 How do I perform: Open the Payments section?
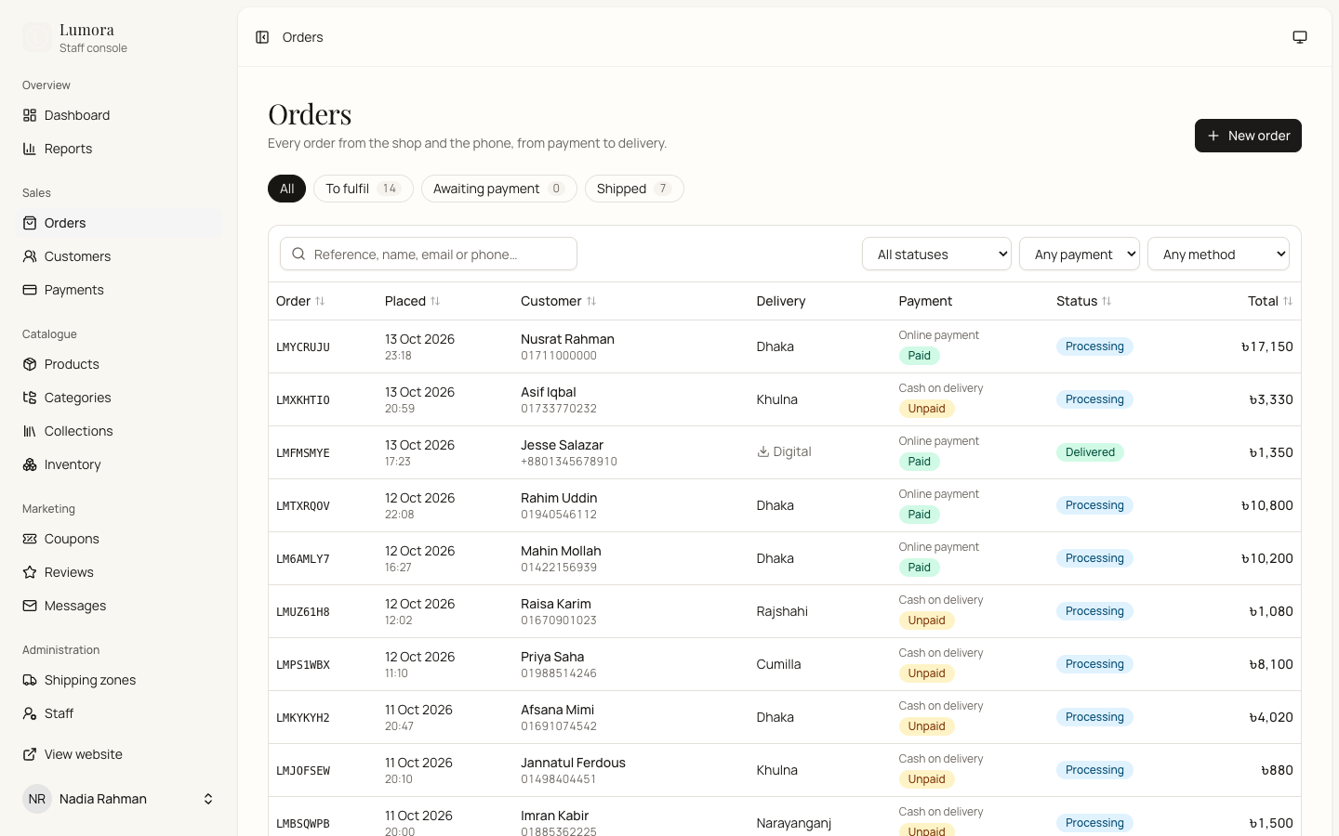pyautogui.click(x=119, y=290)
